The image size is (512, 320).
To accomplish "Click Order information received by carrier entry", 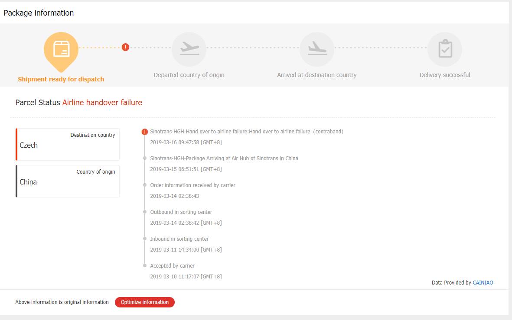I will coord(192,185).
